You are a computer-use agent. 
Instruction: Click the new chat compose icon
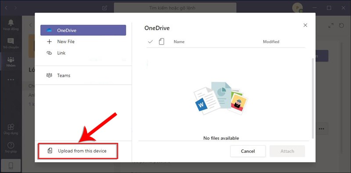(104, 8)
